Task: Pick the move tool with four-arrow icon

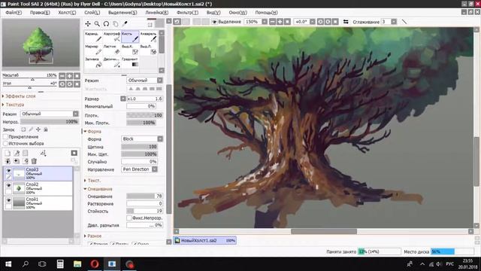Action: (x=88, y=23)
